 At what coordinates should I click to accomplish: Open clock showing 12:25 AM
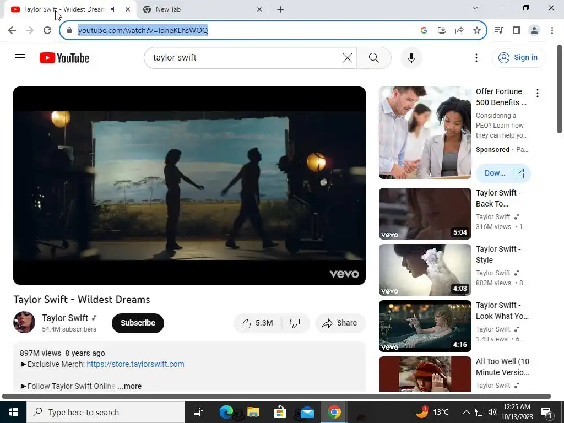pyautogui.click(x=517, y=412)
